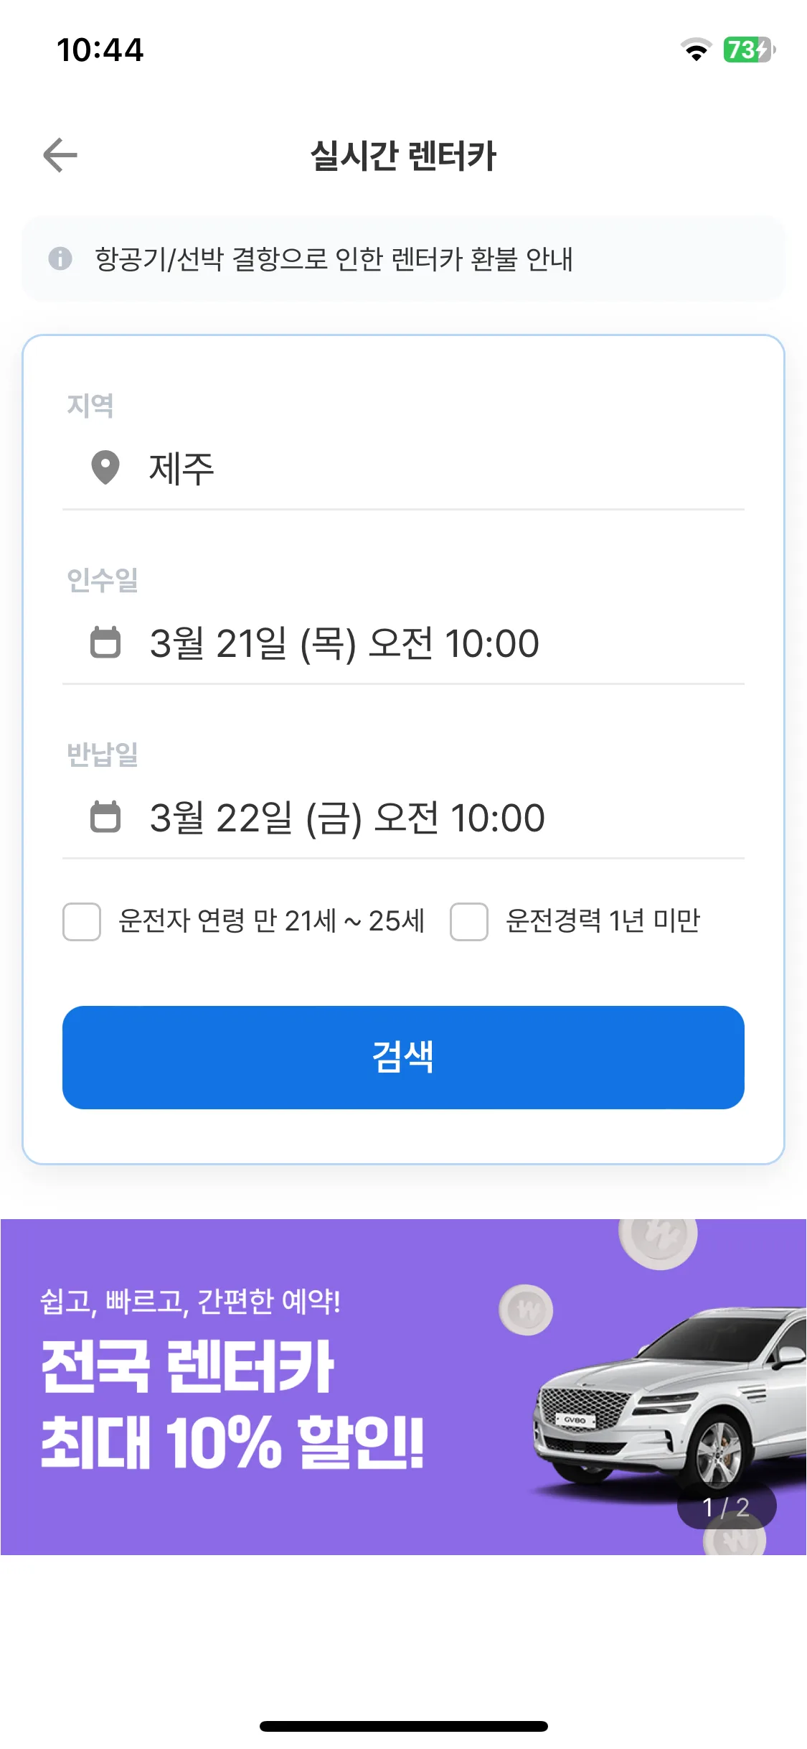Tap the location pin icon beside 제주
807x1749 pixels.
105,468
